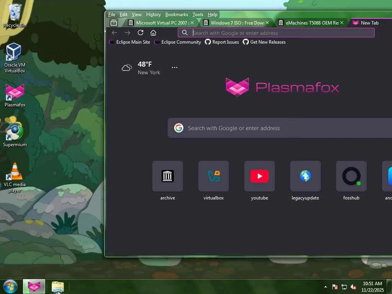Open the Help menu

point(212,15)
